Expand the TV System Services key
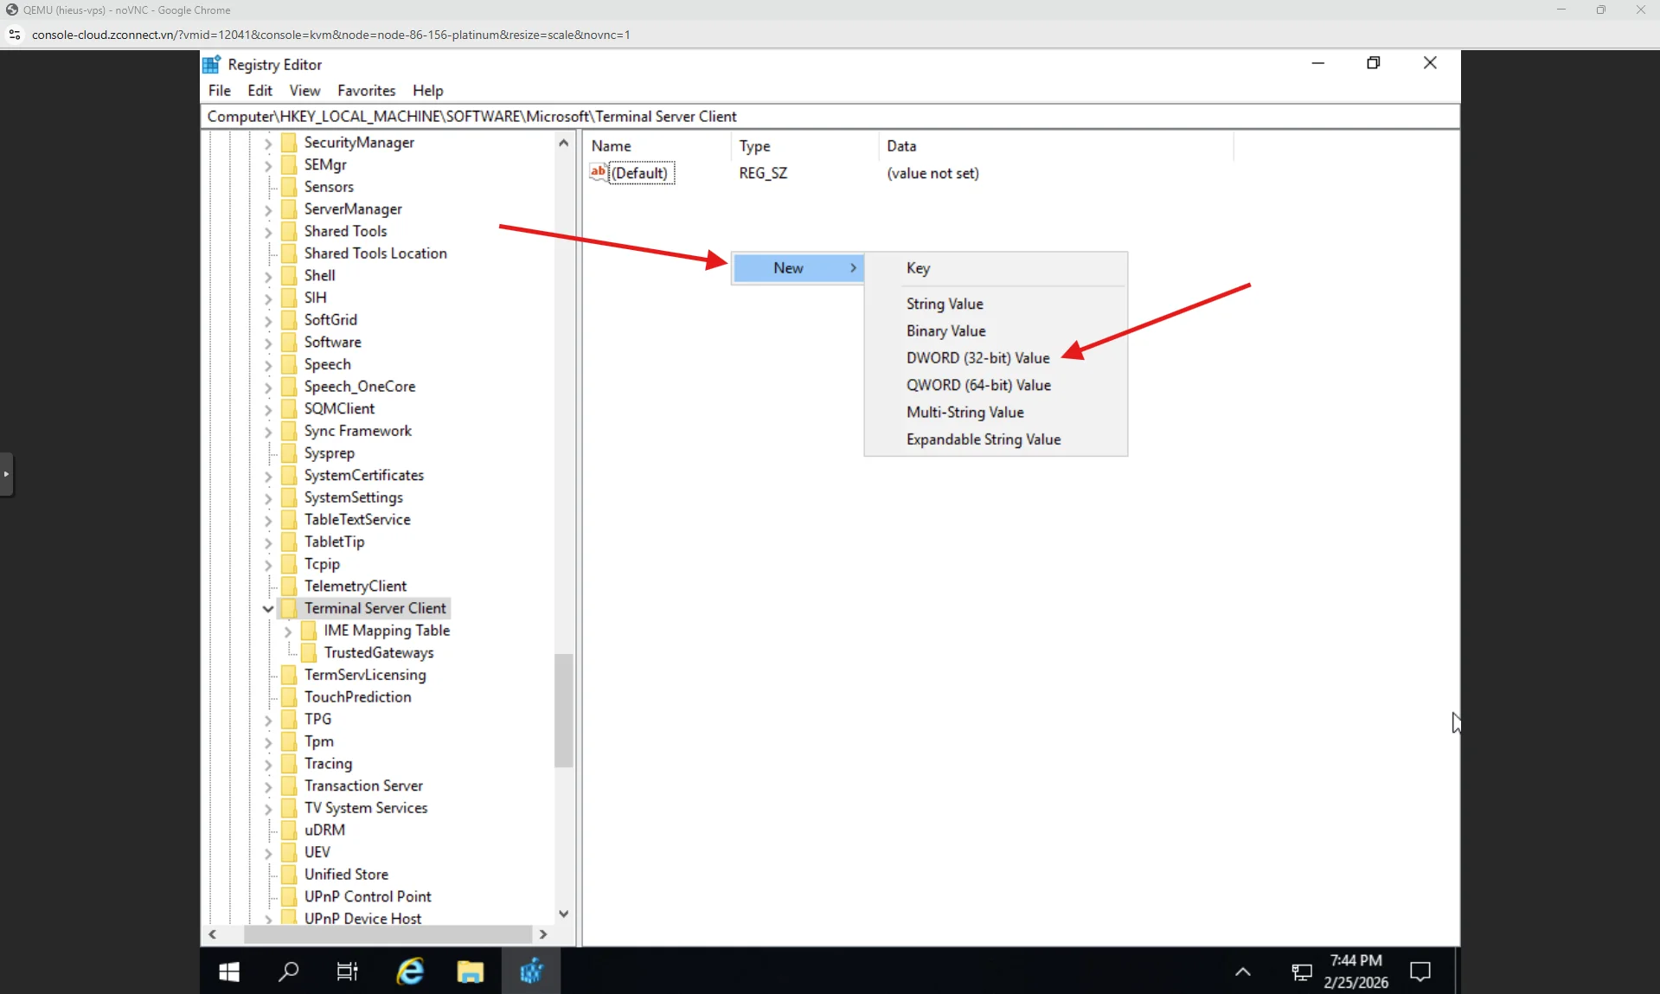 click(x=268, y=809)
